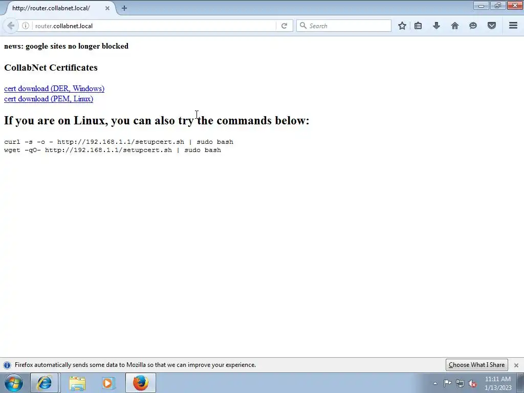Open the Firefox hamburger menu
The width and height of the screenshot is (524, 393).
click(513, 26)
